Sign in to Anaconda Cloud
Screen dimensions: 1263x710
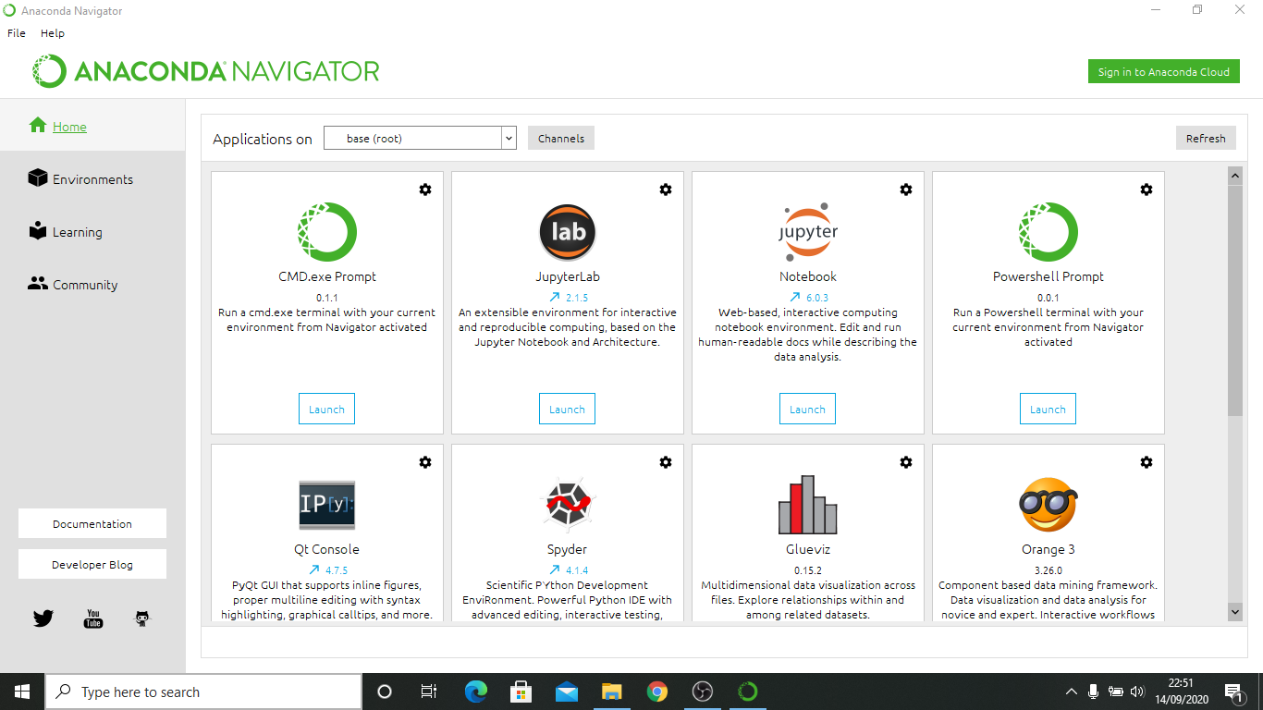[1163, 72]
